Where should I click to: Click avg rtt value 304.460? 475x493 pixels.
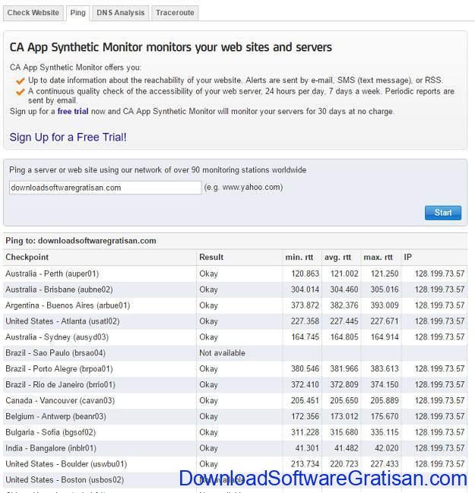[344, 289]
